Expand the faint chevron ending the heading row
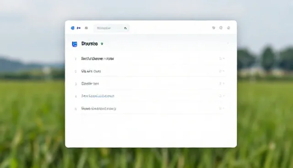 click(x=228, y=43)
